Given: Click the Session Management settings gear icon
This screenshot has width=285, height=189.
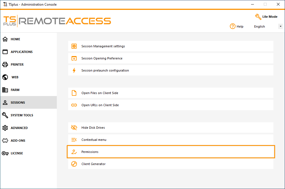Looking at the screenshot, I should click(x=74, y=46).
